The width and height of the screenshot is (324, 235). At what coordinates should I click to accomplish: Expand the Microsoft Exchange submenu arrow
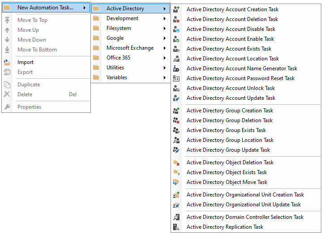pos(165,48)
